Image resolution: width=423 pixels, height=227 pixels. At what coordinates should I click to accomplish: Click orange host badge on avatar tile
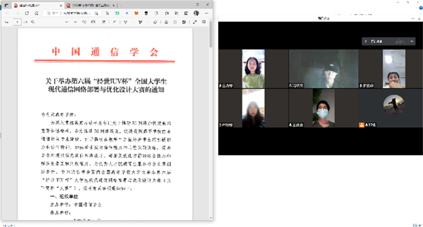[361, 125]
